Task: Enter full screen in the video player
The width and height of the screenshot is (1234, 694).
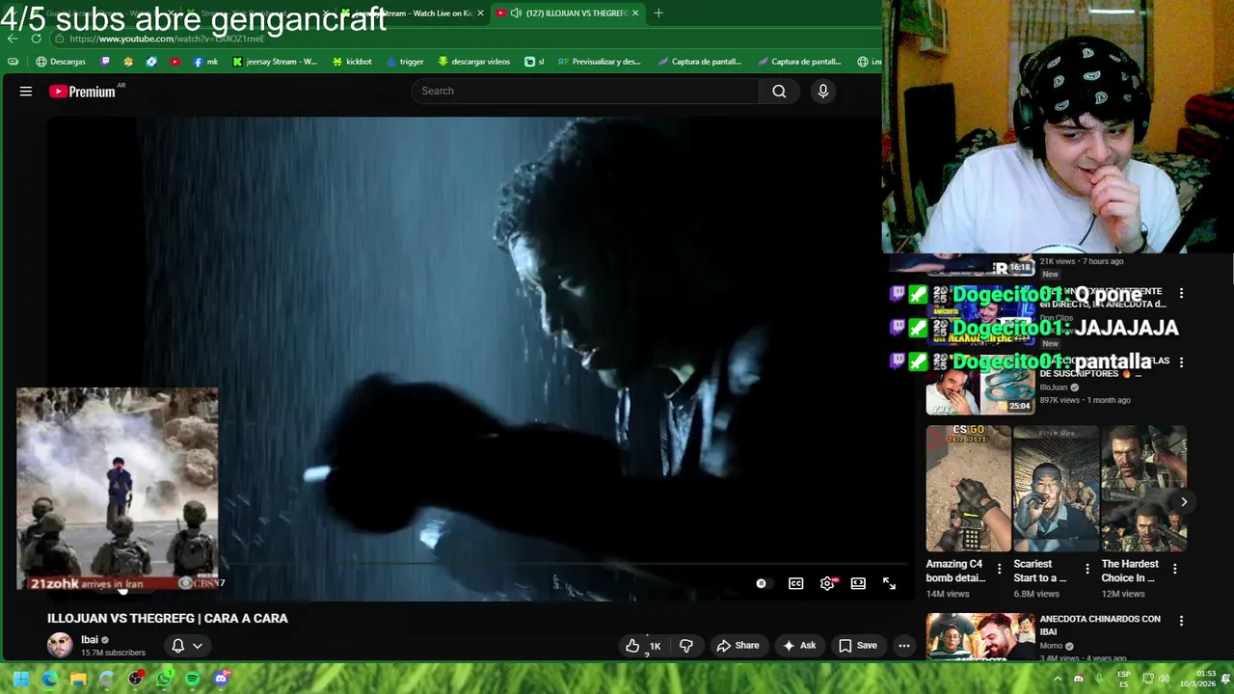Action: click(889, 583)
